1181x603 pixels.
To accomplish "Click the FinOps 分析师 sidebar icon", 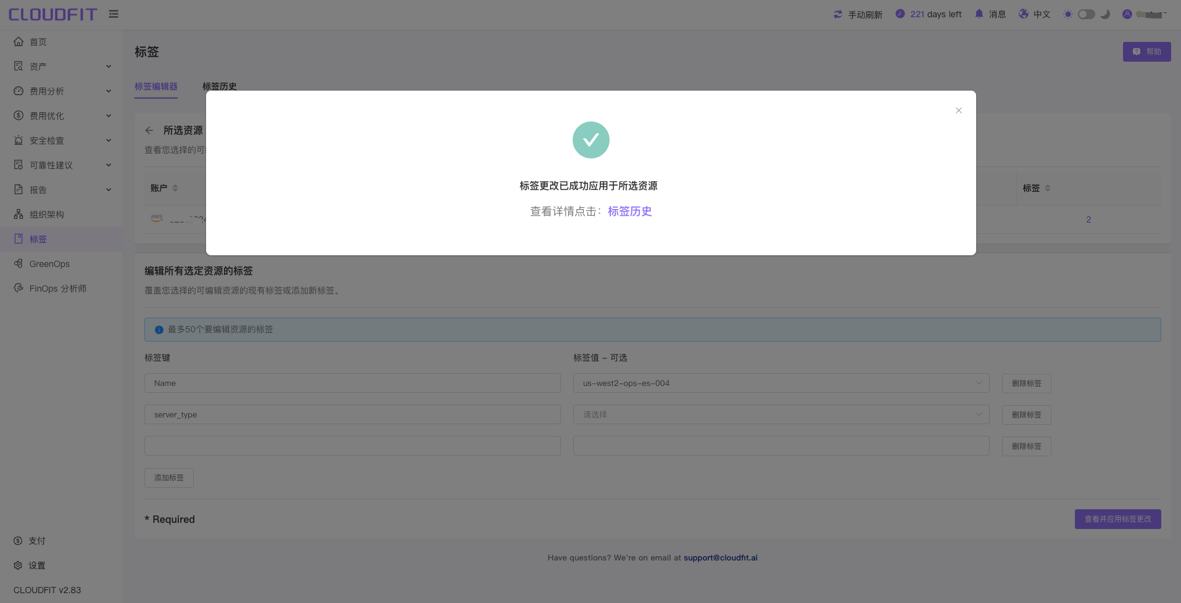I will (x=19, y=288).
